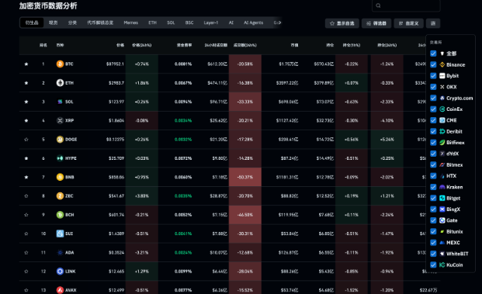Screen dimensions: 482x294
Task: Uncheck the HTX checkbox
Action: 433,176
